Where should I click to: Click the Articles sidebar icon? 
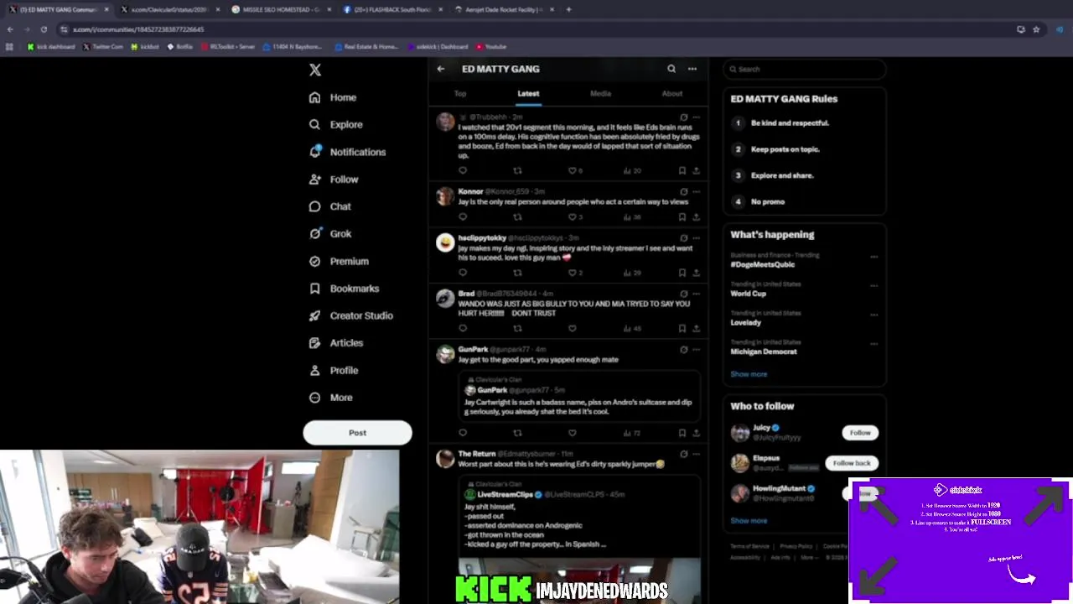click(314, 343)
